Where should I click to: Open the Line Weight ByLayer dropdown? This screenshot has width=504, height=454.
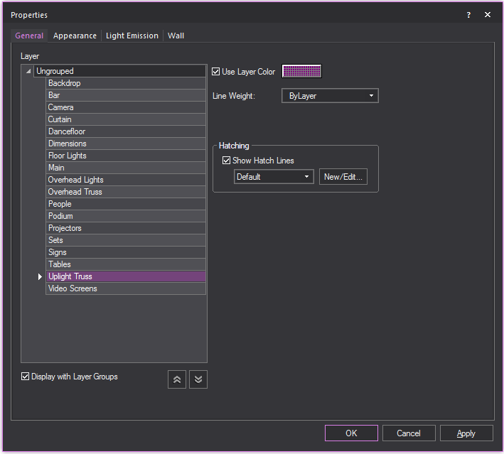click(331, 96)
